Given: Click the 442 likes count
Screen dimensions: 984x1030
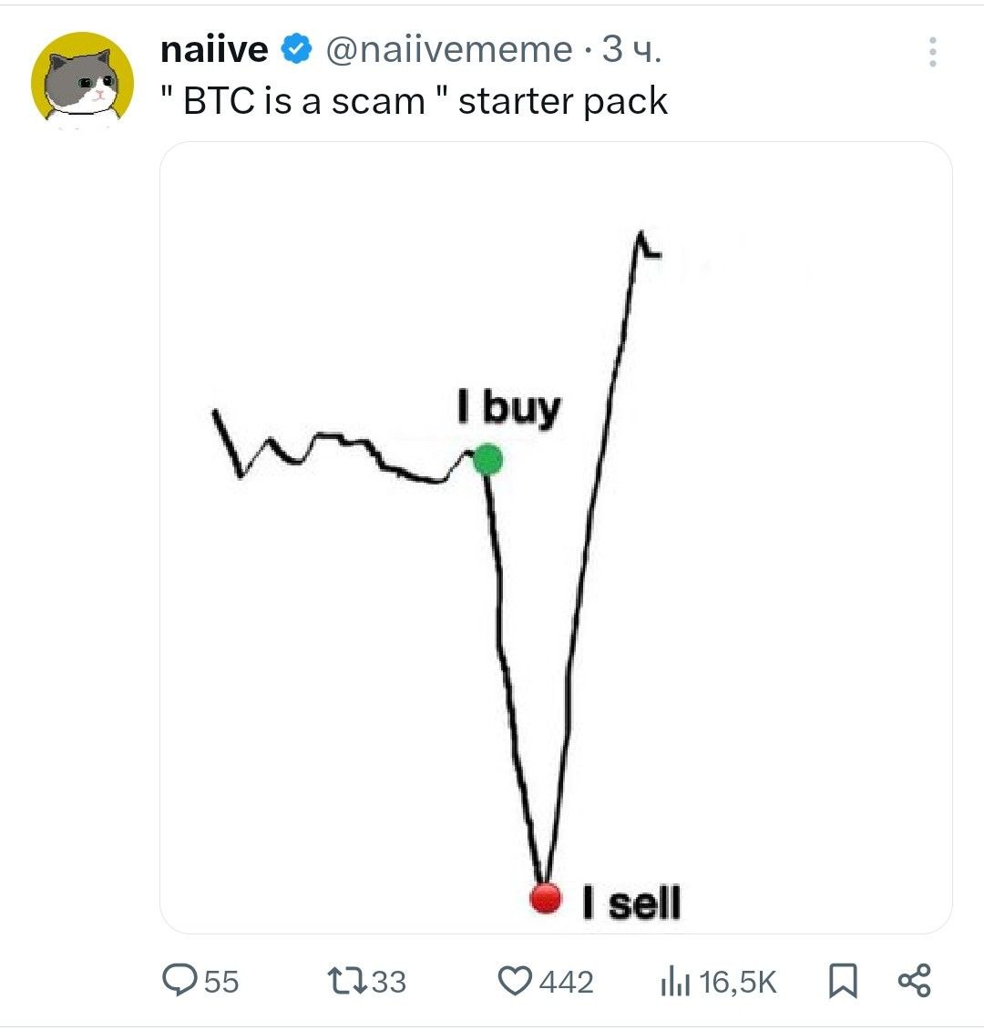Looking at the screenshot, I should click(566, 982).
